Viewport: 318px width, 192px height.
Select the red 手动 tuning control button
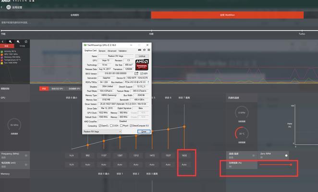[x=44, y=89]
